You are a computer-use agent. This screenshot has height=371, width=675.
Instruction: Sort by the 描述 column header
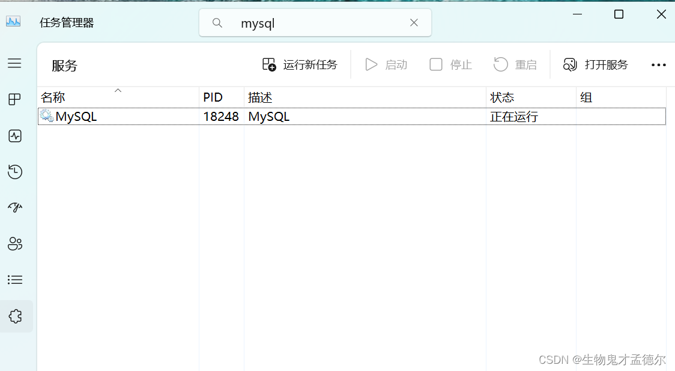[365, 97]
